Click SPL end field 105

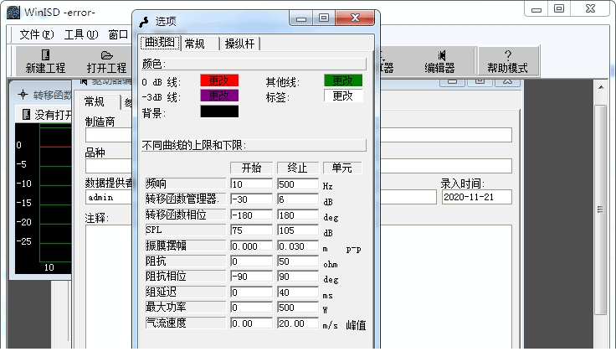(298, 230)
